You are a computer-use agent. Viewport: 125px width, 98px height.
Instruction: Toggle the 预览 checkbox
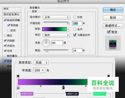click(x=109, y=32)
